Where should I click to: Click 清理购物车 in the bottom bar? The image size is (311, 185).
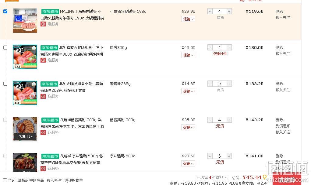tap(74, 180)
